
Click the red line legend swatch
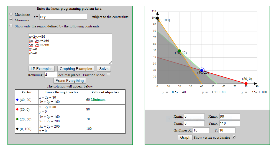pos(154,93)
